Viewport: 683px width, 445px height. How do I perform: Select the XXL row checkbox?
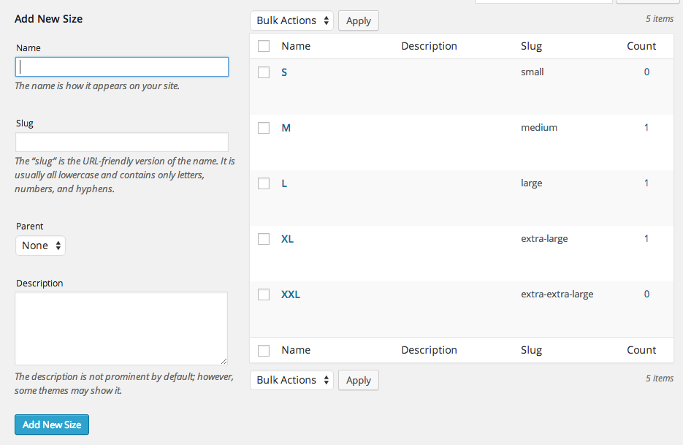[264, 294]
